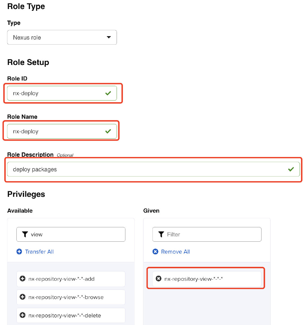Click the Role Description validation checkmark

coord(291,169)
